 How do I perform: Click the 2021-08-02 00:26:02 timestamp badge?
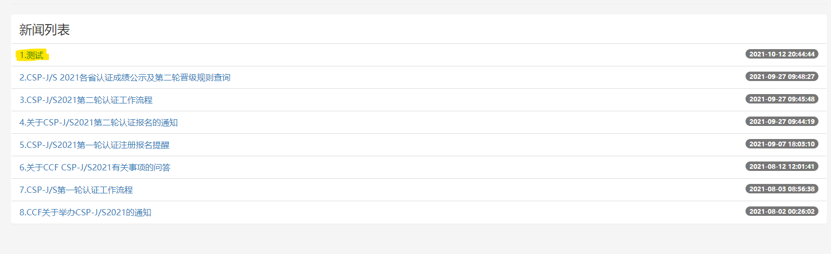[782, 212]
